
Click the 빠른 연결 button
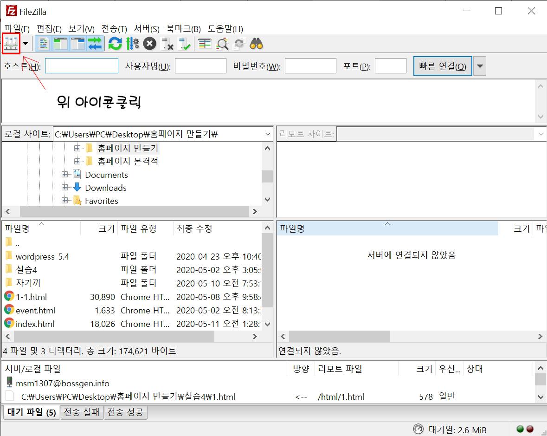[442, 66]
